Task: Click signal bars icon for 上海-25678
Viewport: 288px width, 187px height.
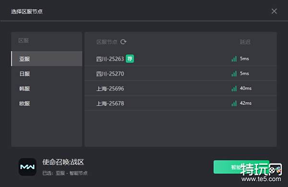Action: (x=234, y=103)
